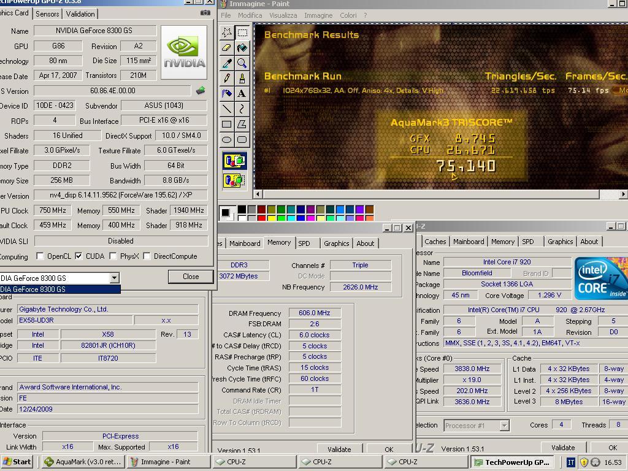Choose the Rounded Rectangle tool
Screen dimensions: 628x471
(242, 139)
